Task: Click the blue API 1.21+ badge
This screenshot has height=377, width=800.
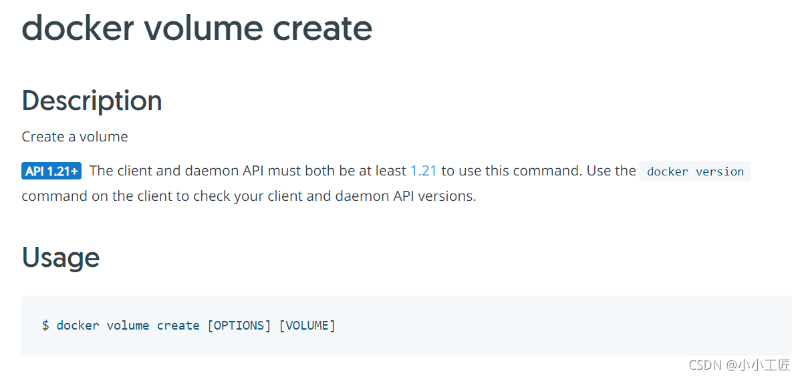Action: 51,171
